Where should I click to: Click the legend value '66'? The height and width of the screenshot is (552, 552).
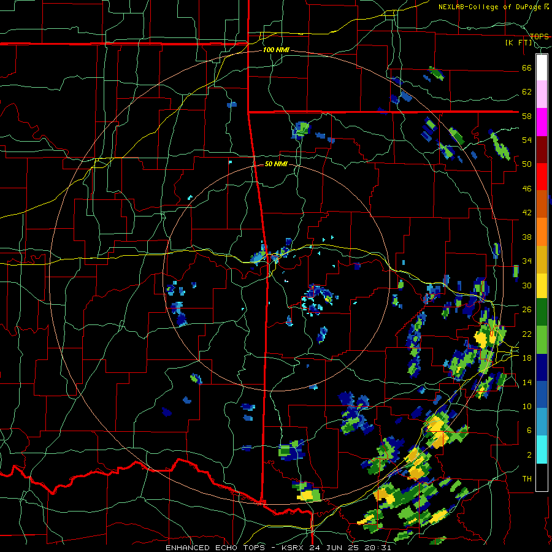[x=527, y=67]
